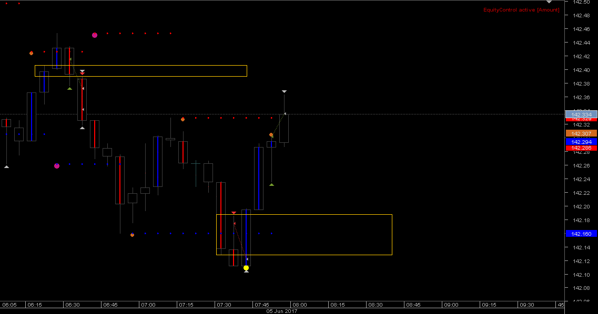
Task: Expand the white-highlighted 142.334 price marker
Action: coord(581,114)
